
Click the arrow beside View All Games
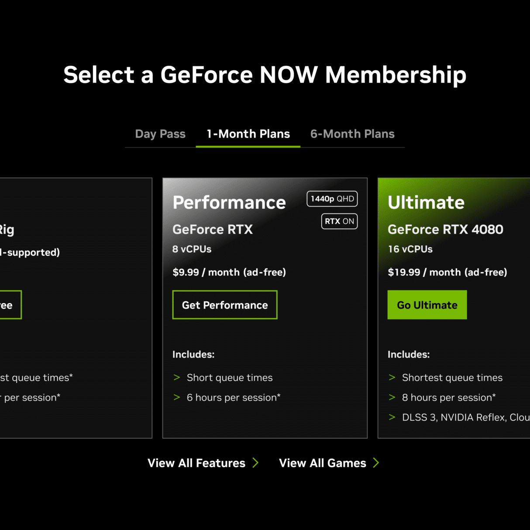[376, 463]
